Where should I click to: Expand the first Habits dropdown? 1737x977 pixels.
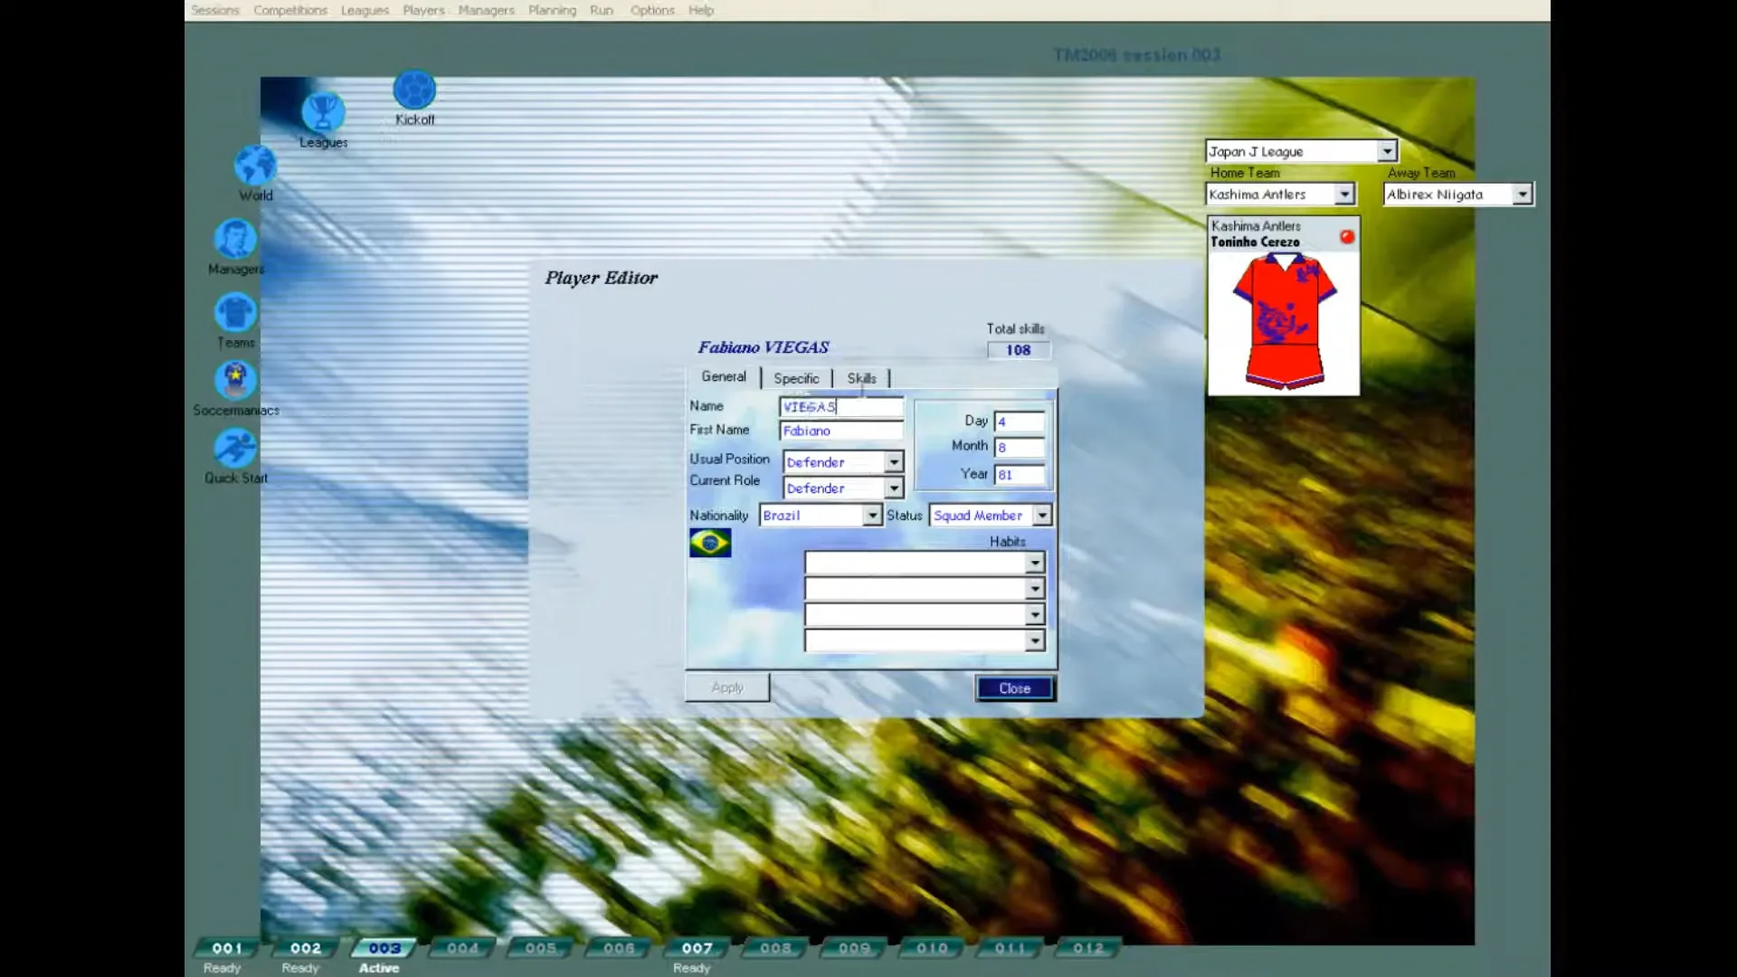1035,564
